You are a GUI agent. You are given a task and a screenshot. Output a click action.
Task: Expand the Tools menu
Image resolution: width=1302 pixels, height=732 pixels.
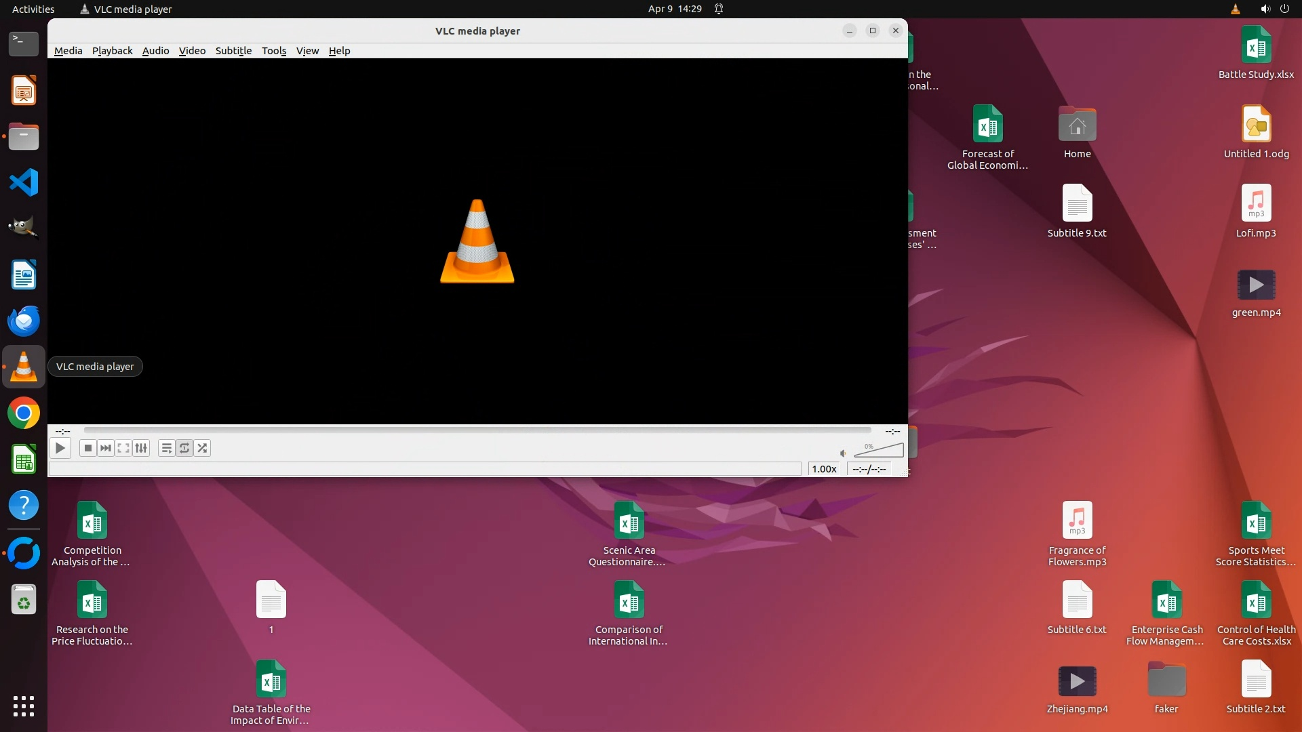click(274, 51)
